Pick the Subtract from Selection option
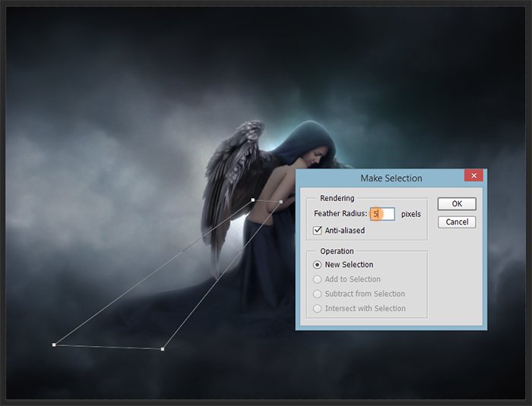 pos(318,294)
